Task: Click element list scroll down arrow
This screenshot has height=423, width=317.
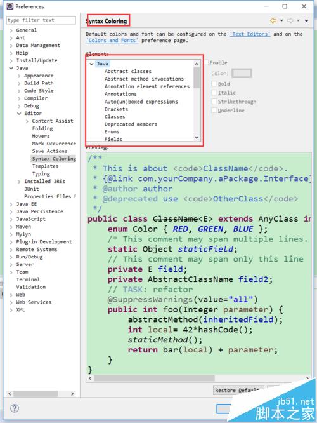Action: (x=197, y=137)
